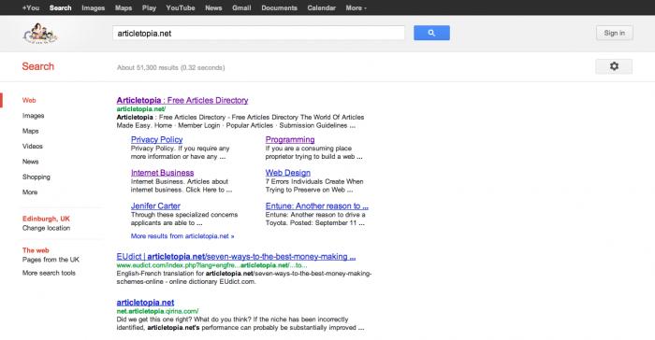655x340 pixels.
Task: Click the blue magnifier search button
Action: click(x=431, y=33)
